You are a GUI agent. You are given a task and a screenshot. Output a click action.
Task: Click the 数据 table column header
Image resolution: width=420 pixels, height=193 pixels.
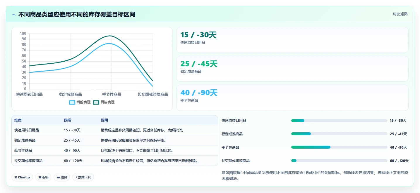pos(67,120)
